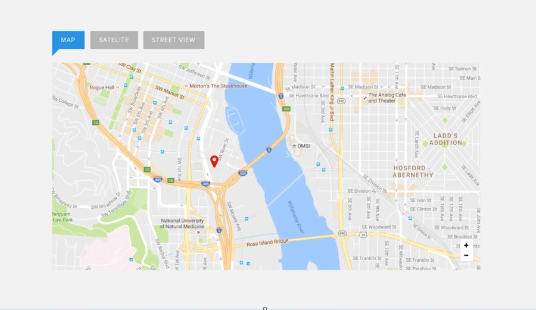Open the STREET VIEW tab
This screenshot has height=310, width=536.
pos(174,40)
